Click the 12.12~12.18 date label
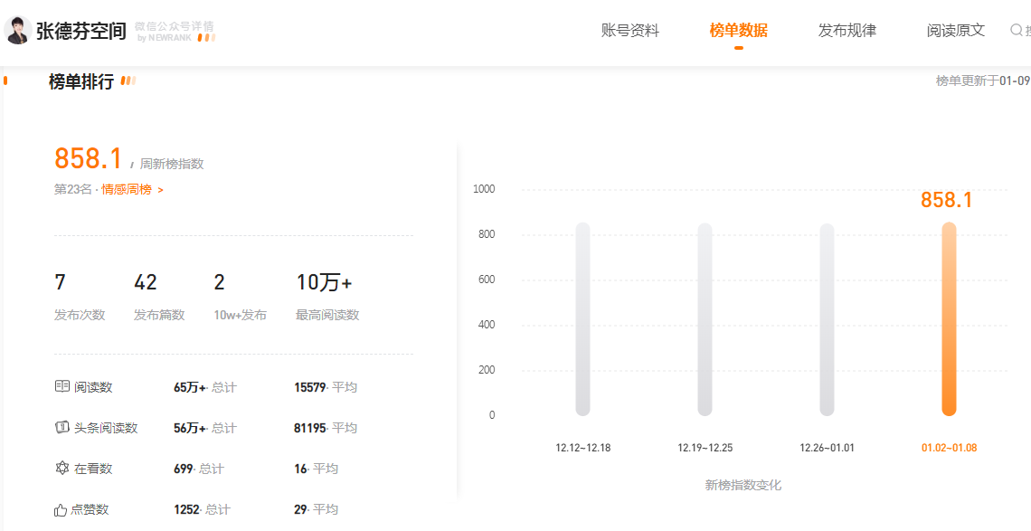The image size is (1031, 531). point(582,448)
